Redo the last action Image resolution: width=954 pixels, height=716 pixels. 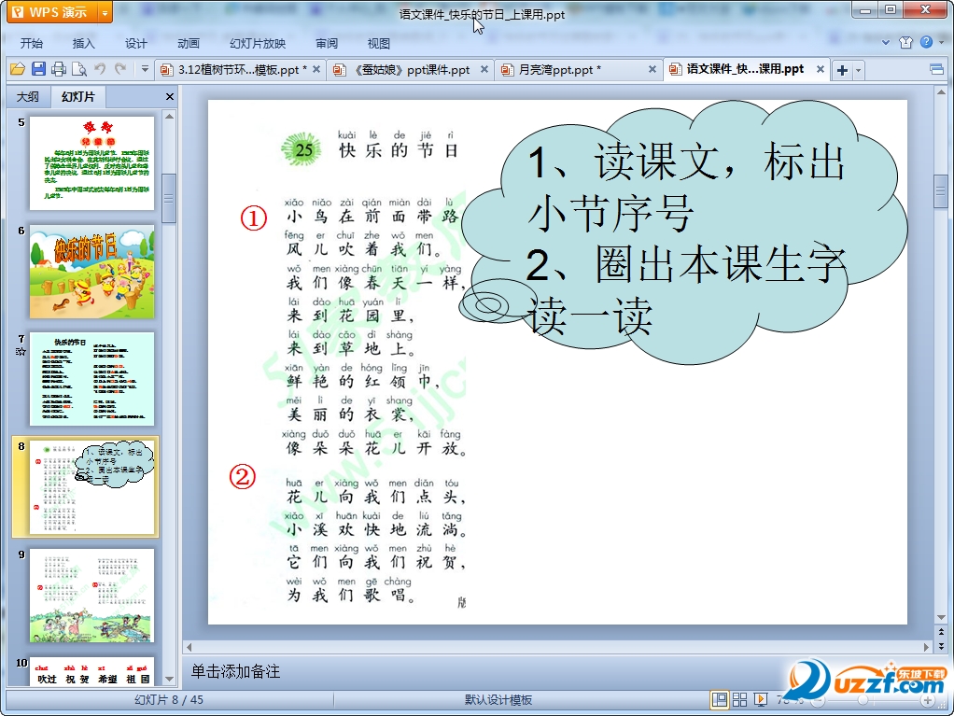(120, 69)
